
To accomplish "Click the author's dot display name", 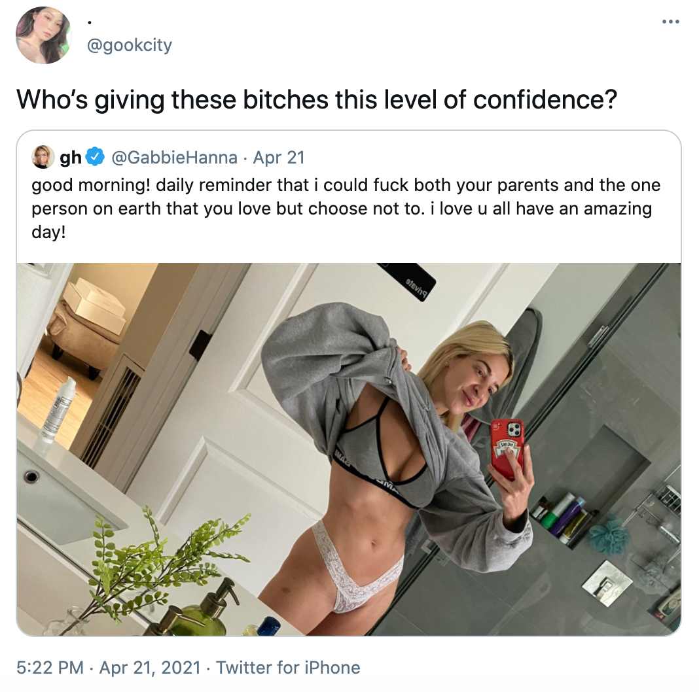I will 90,22.
